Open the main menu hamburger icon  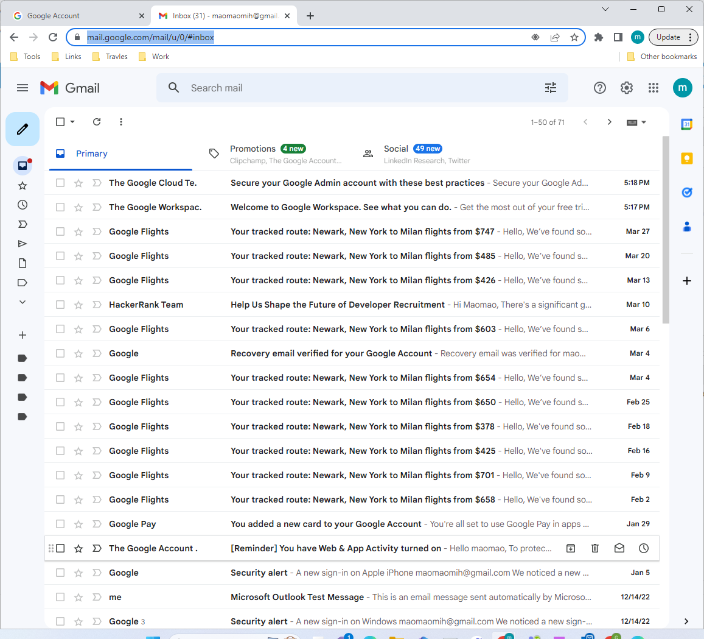click(23, 88)
